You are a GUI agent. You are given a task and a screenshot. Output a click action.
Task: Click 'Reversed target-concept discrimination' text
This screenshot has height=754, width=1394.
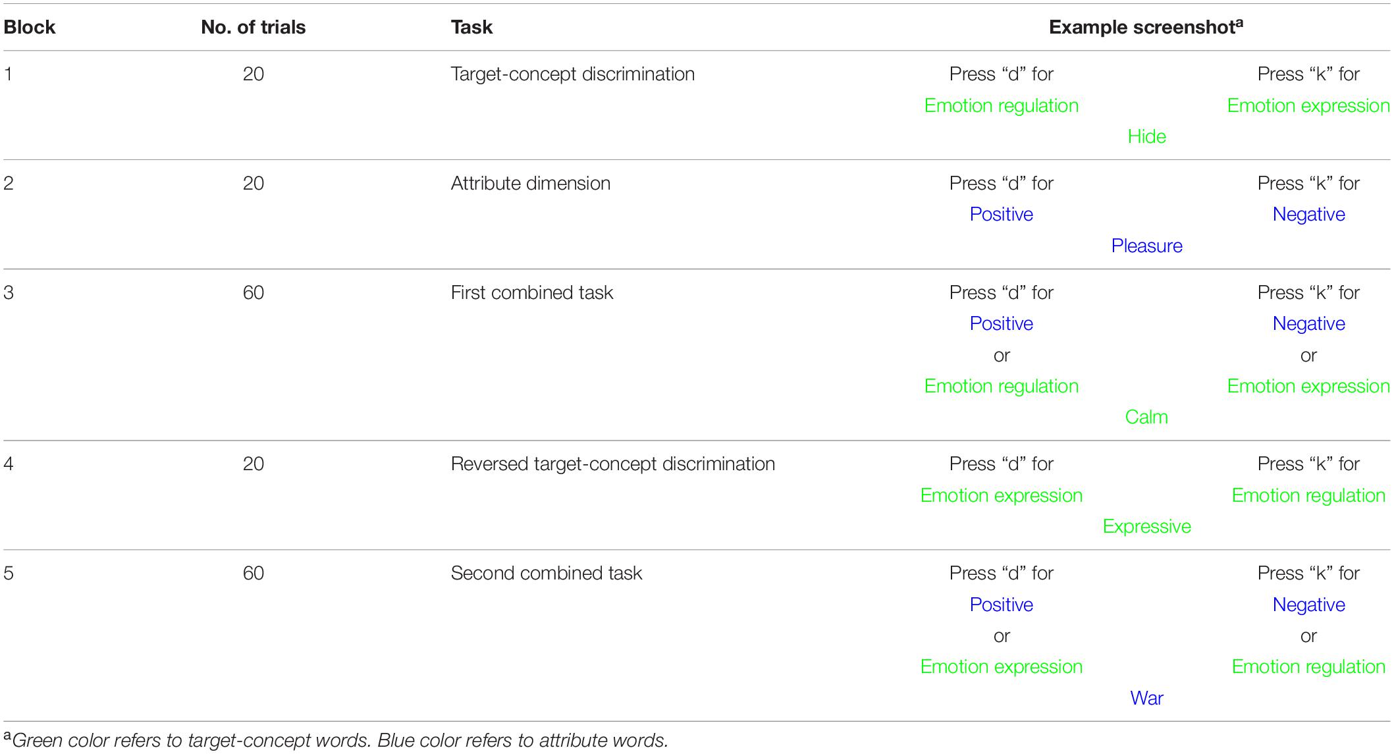(613, 464)
